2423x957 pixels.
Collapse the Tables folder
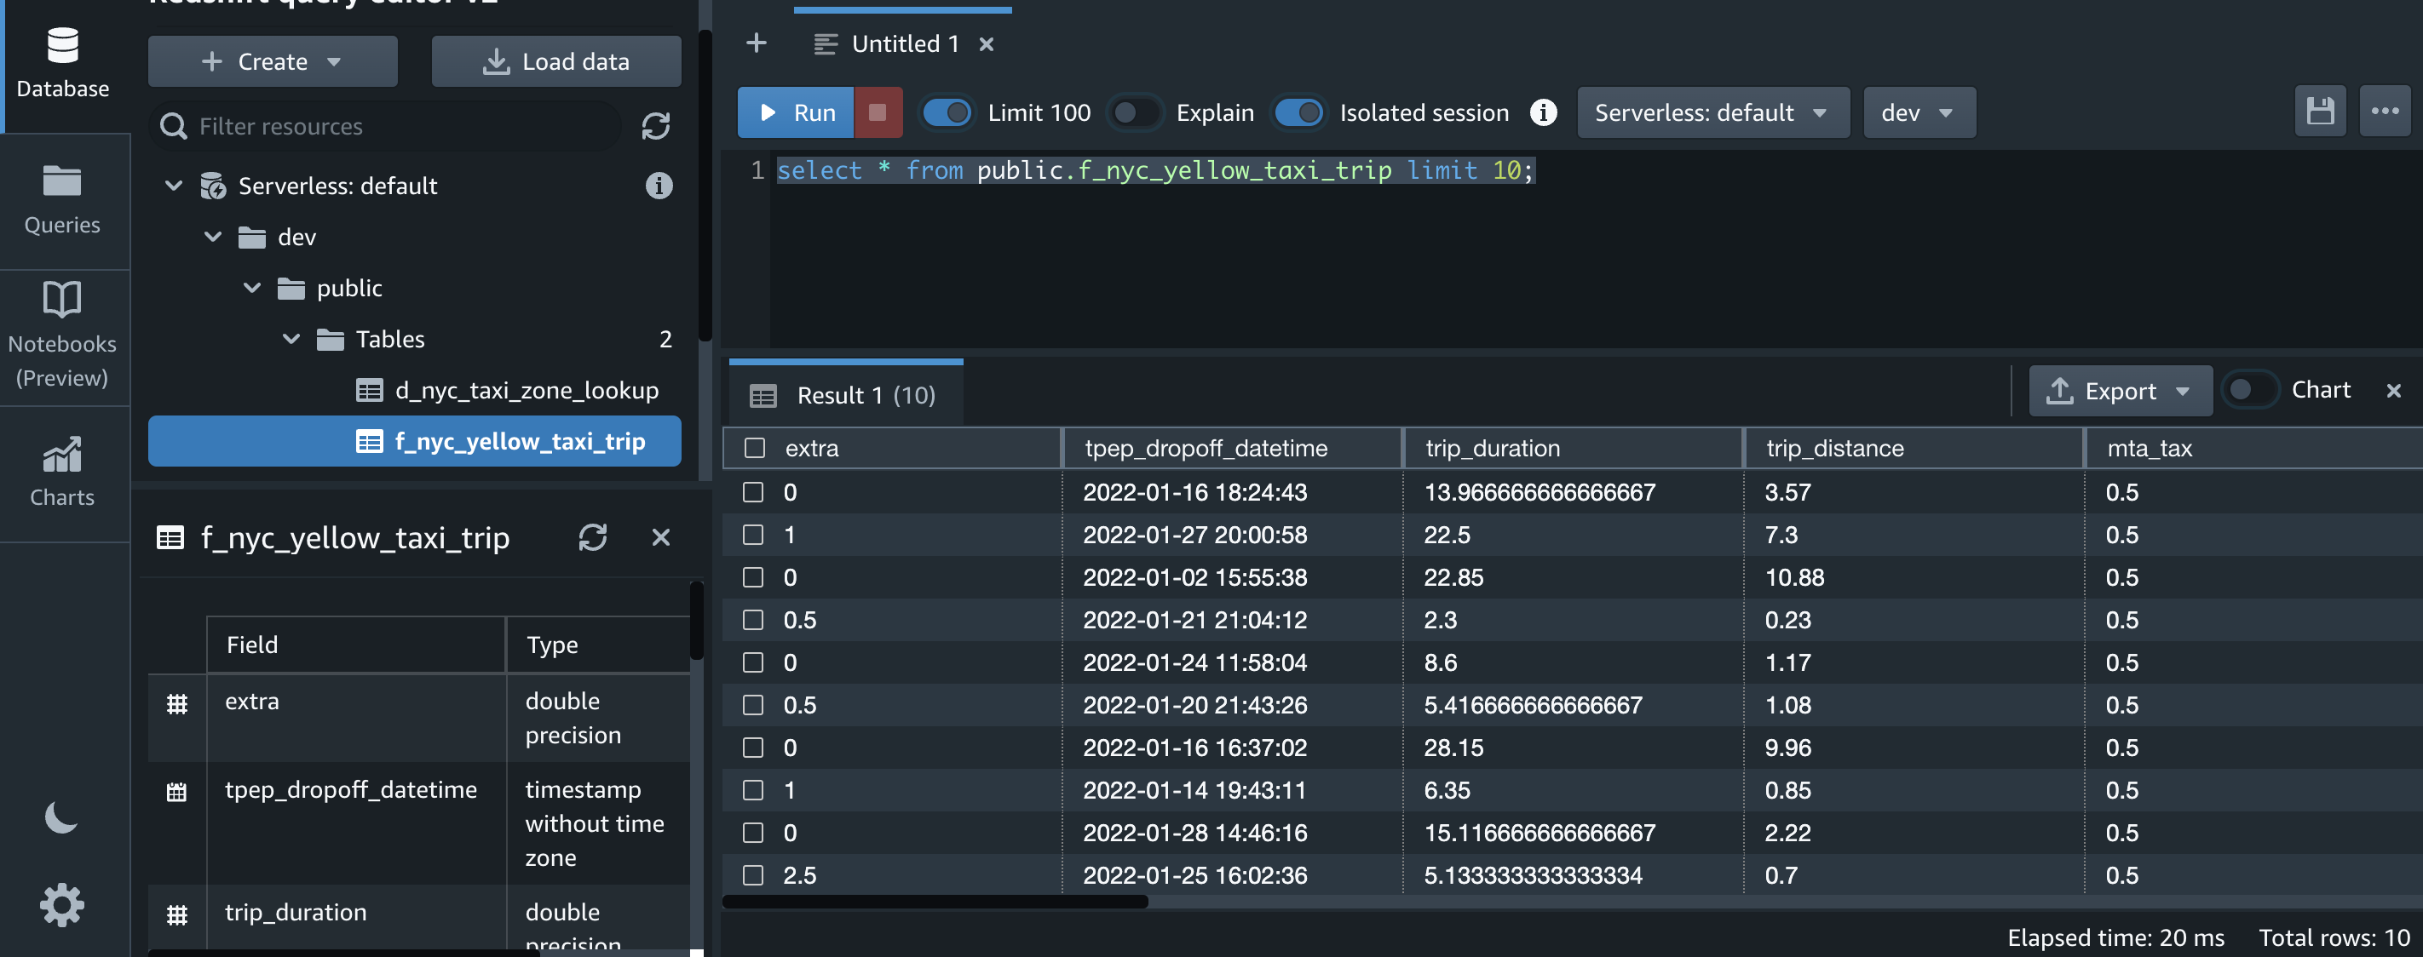point(291,338)
